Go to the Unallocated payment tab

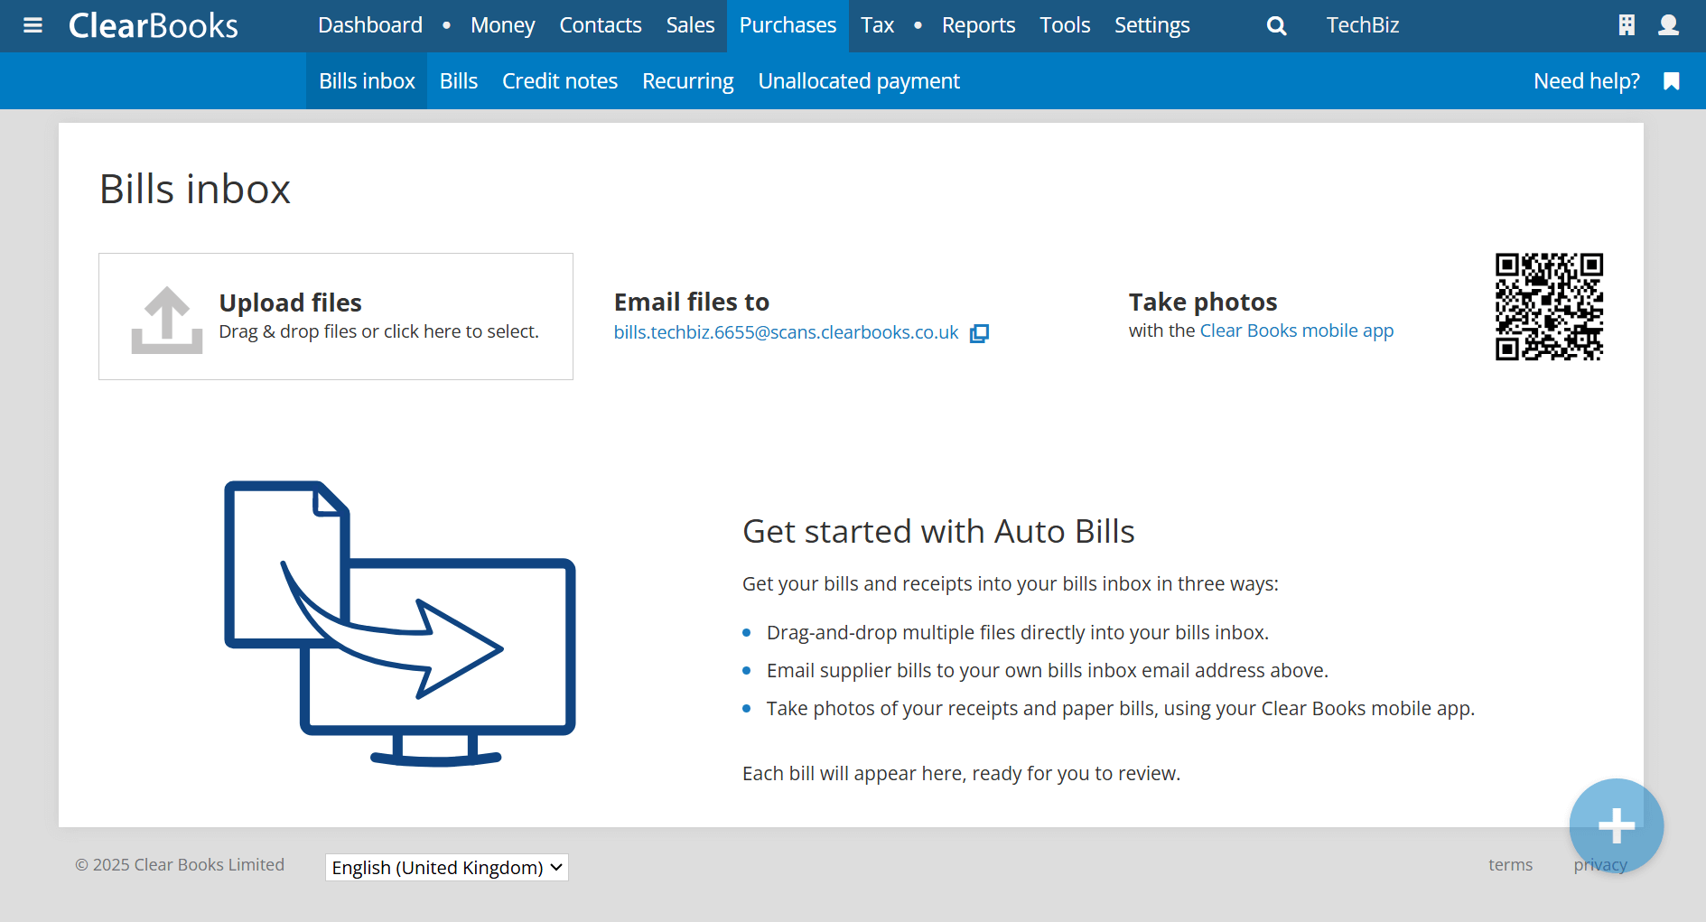click(859, 81)
